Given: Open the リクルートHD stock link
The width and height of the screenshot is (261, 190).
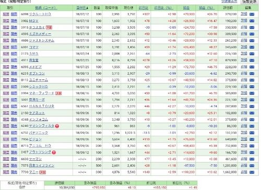Looking at the screenshot, I should pyautogui.click(x=40, y=14).
